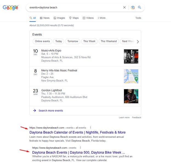Open the New Smyrna Beach map thumbnail
This screenshot has height=163, width=171.
[x=131, y=76]
